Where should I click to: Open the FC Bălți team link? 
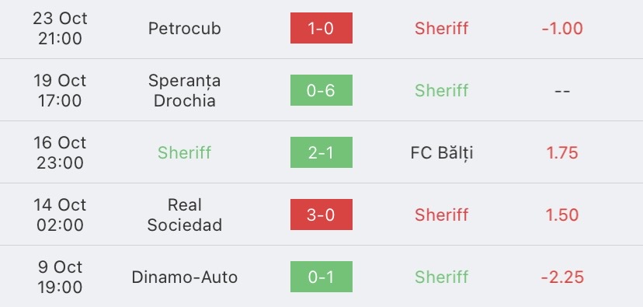tap(442, 152)
